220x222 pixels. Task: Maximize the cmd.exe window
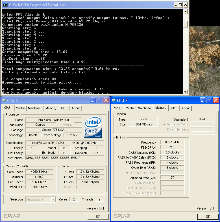point(180,5)
